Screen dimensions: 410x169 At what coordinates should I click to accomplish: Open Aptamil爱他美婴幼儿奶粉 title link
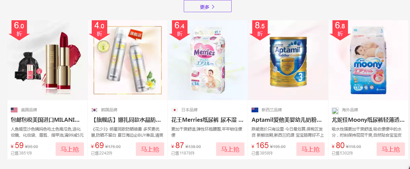click(x=288, y=120)
